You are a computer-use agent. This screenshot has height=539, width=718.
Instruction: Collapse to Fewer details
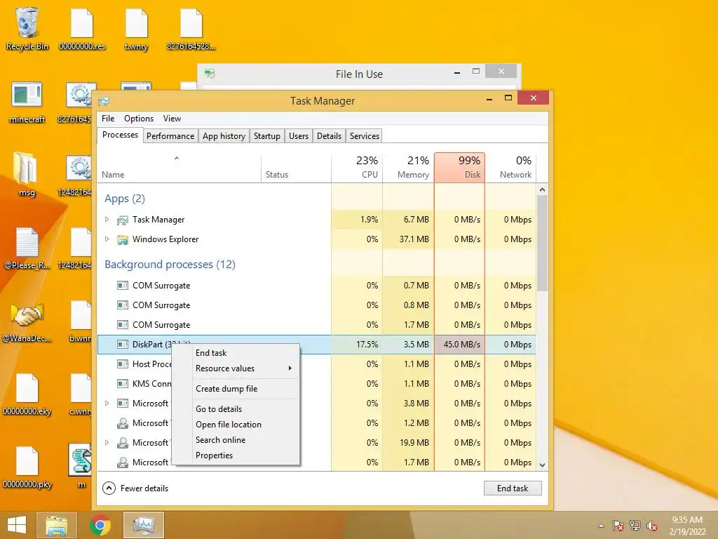pos(135,488)
